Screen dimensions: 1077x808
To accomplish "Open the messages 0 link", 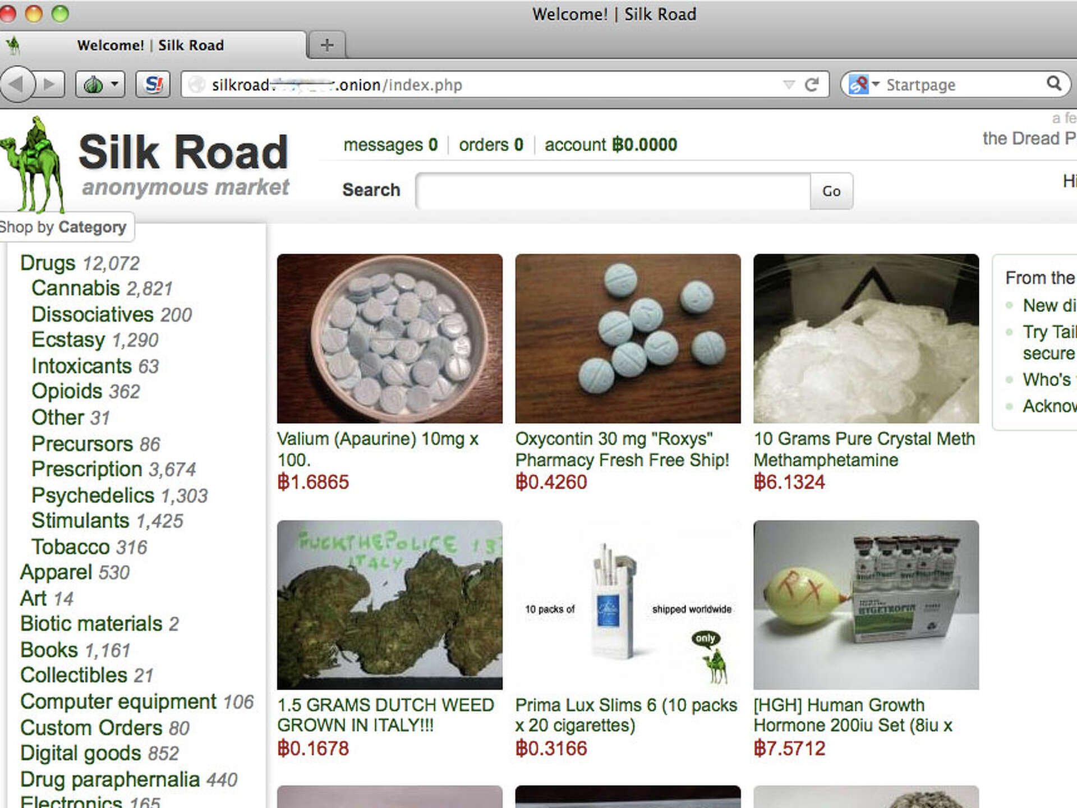I will (x=390, y=145).
